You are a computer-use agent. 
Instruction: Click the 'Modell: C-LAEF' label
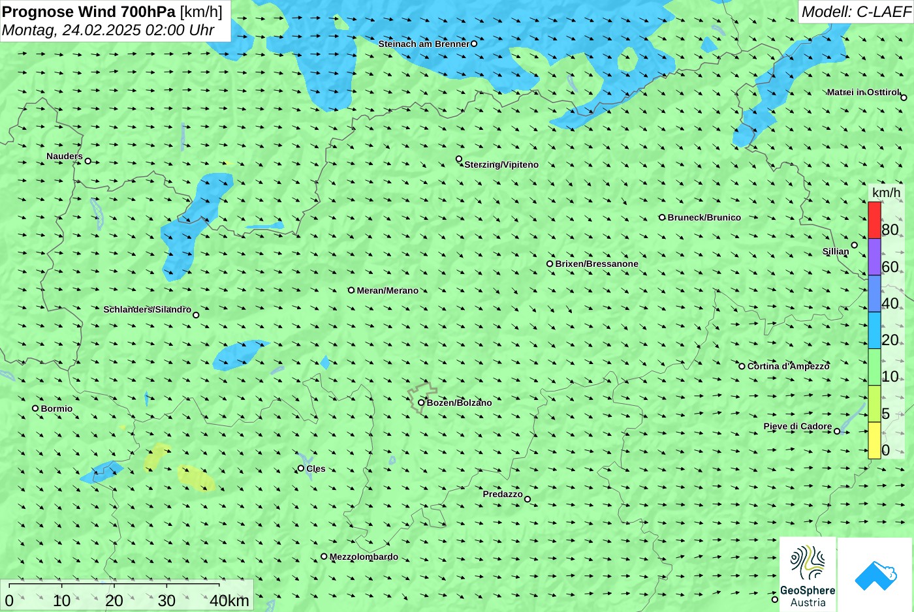856,12
